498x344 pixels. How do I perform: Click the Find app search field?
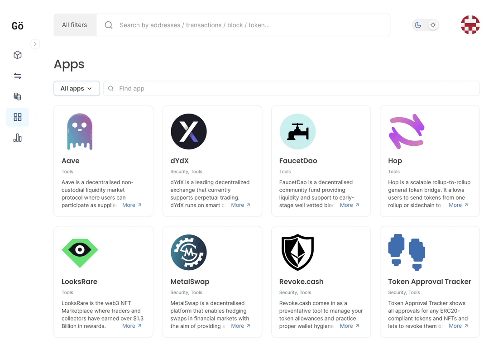[294, 89]
